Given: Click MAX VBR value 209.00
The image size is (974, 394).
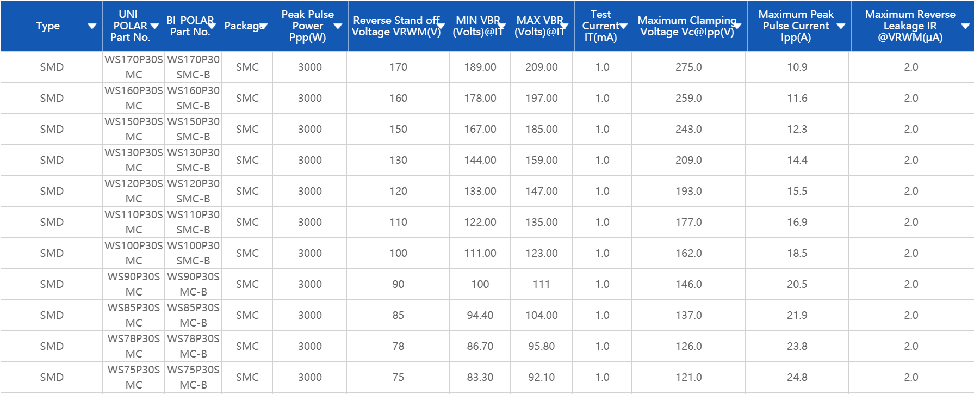Looking at the screenshot, I should click(542, 67).
